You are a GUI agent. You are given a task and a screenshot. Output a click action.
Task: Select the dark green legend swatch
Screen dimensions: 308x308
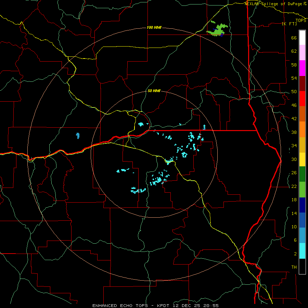click(302, 174)
